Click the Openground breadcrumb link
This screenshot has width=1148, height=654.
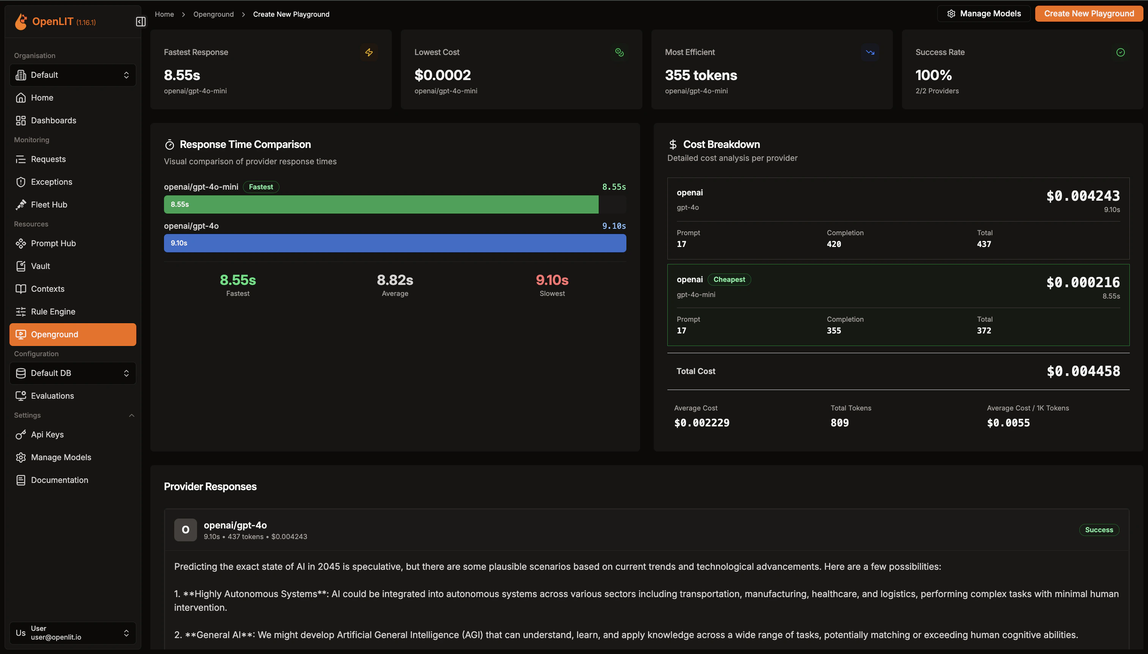coord(213,14)
